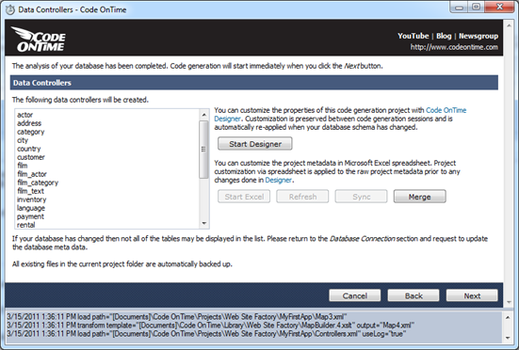Close the Code OnTime window
The width and height of the screenshot is (519, 350).
click(500, 8)
